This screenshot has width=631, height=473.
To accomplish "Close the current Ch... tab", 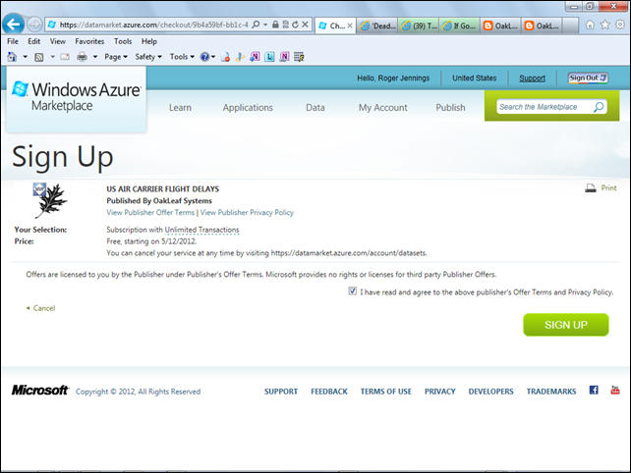I will point(350,26).
